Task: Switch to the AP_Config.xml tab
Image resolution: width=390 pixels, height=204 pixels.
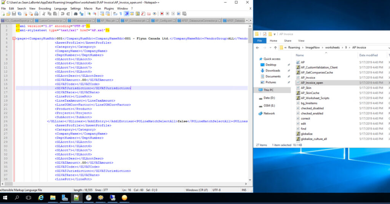Action: coord(163,20)
